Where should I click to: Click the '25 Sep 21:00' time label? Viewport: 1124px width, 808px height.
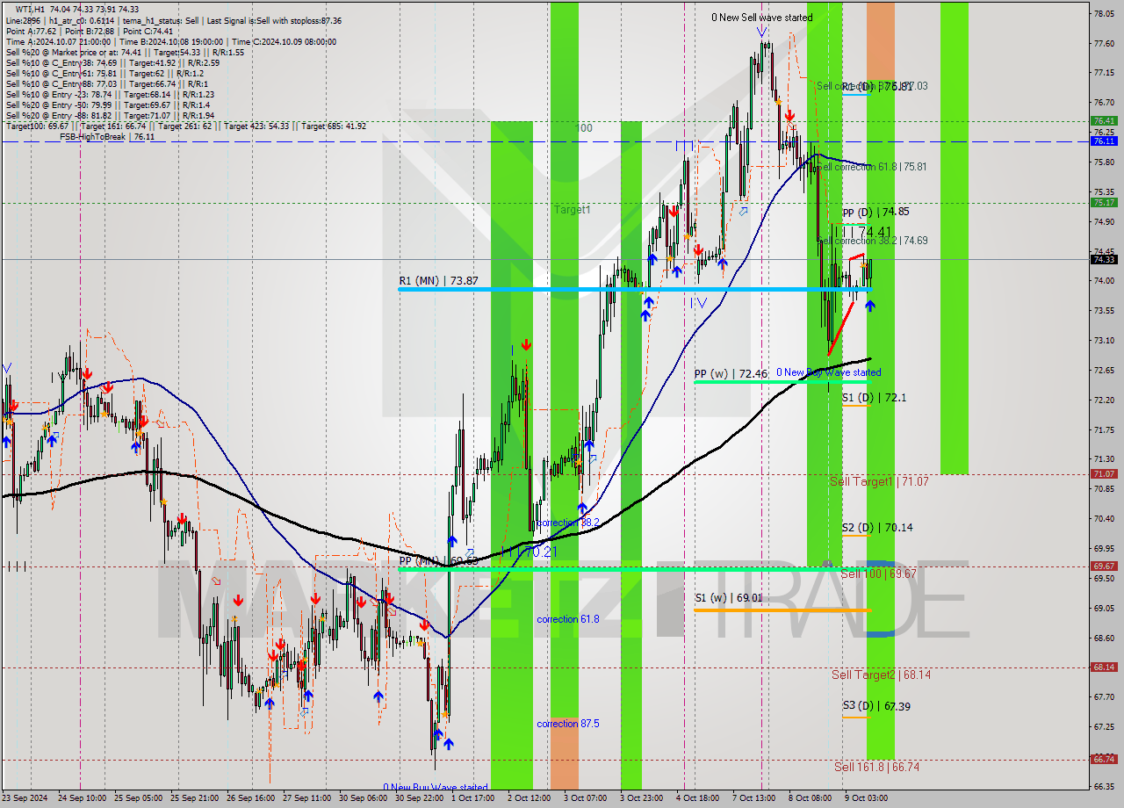[196, 798]
